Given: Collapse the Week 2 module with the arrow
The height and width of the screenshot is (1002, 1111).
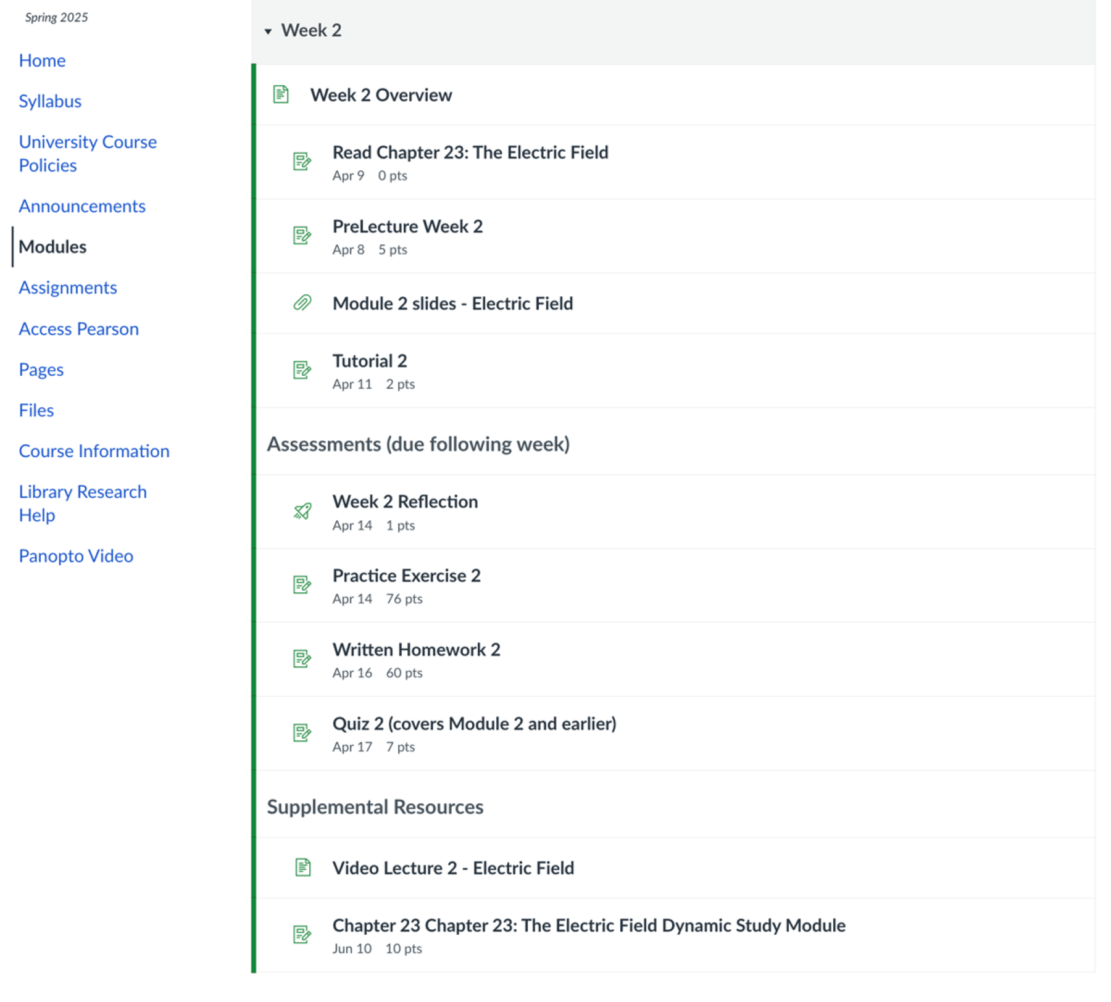Looking at the screenshot, I should pos(268,31).
